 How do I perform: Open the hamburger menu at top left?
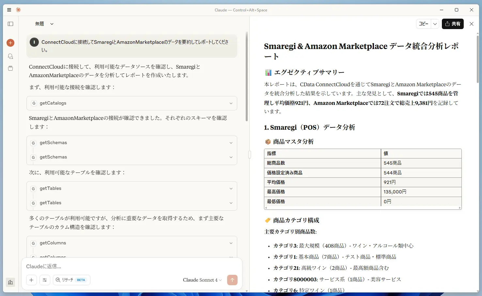coord(9,9)
